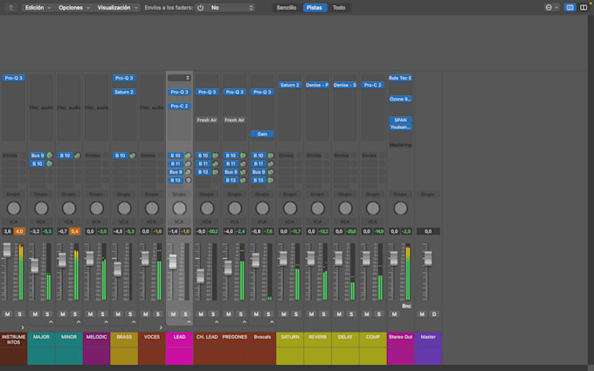
Task: Open the Visualización menu
Action: (x=117, y=8)
